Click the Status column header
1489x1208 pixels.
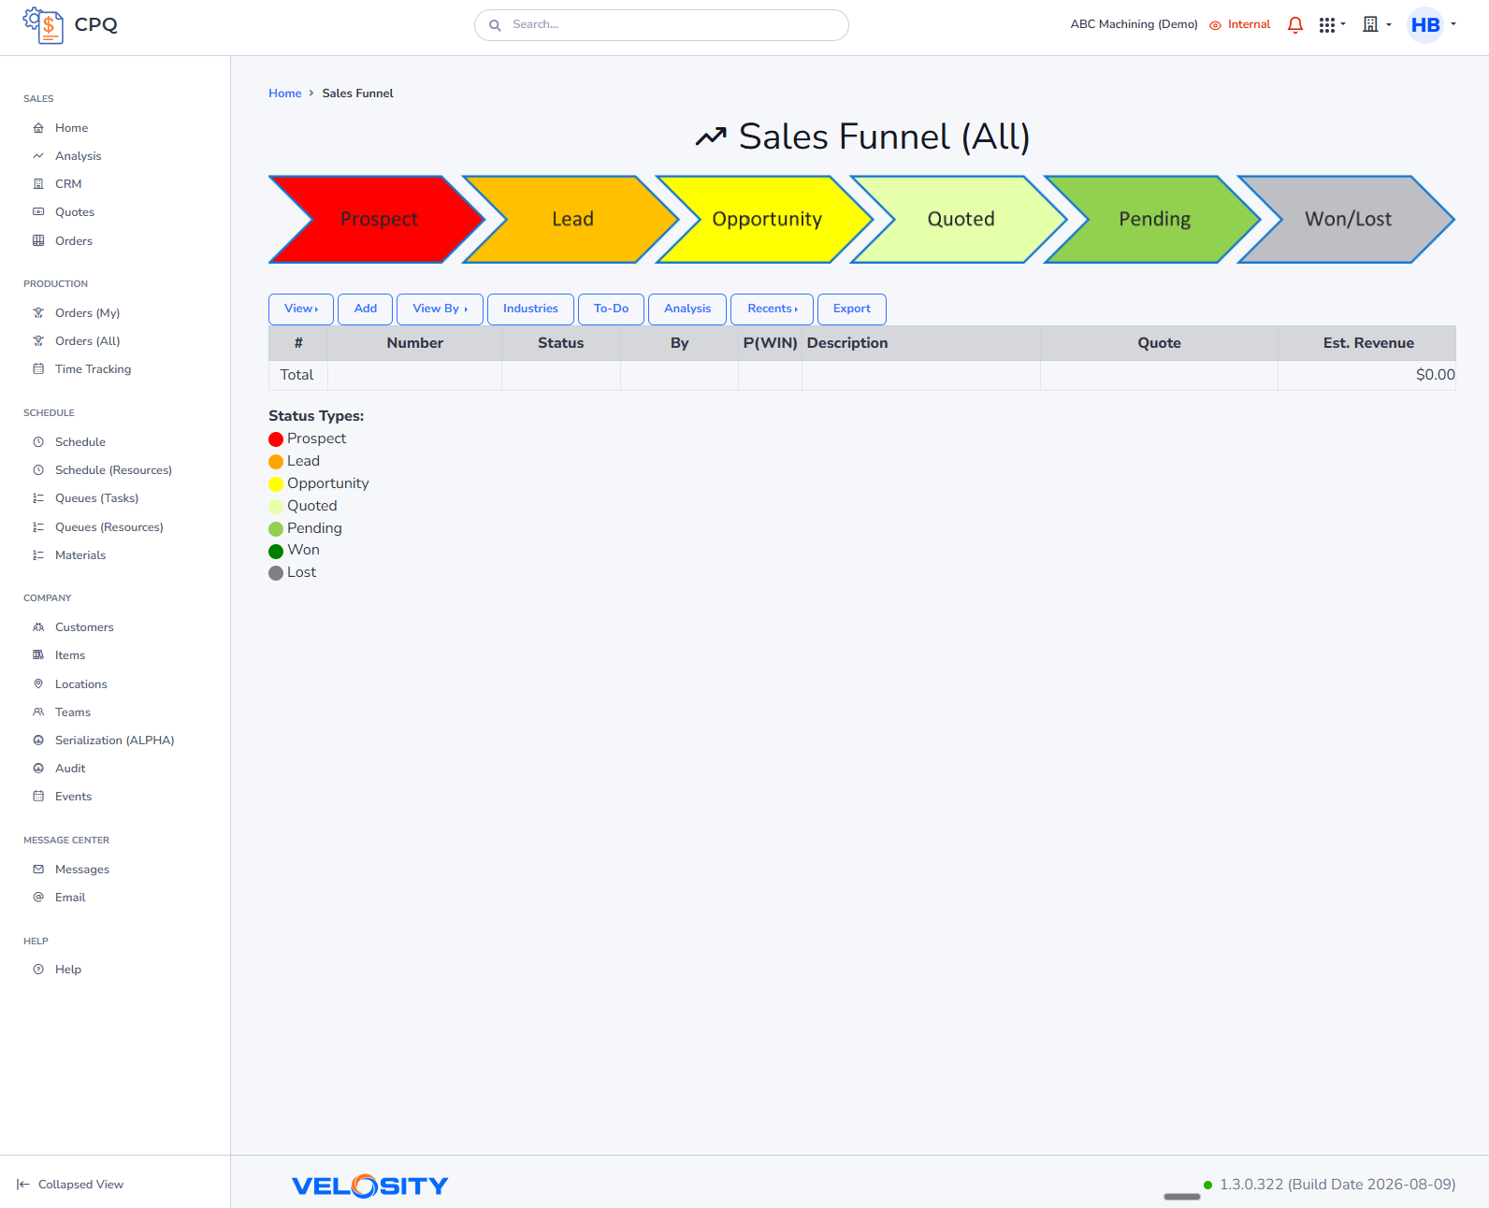561,343
